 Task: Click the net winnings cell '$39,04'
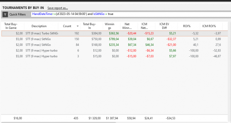coord(132,39)
